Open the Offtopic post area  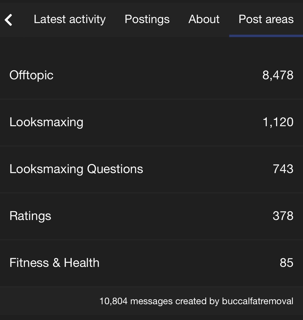click(31, 75)
